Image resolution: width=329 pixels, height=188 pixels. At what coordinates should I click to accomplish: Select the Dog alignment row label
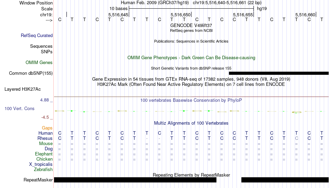[49, 149]
